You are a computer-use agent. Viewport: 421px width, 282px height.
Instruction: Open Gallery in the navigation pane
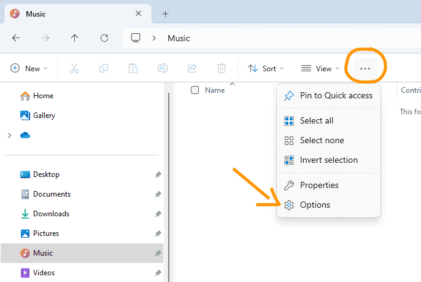[37, 116]
